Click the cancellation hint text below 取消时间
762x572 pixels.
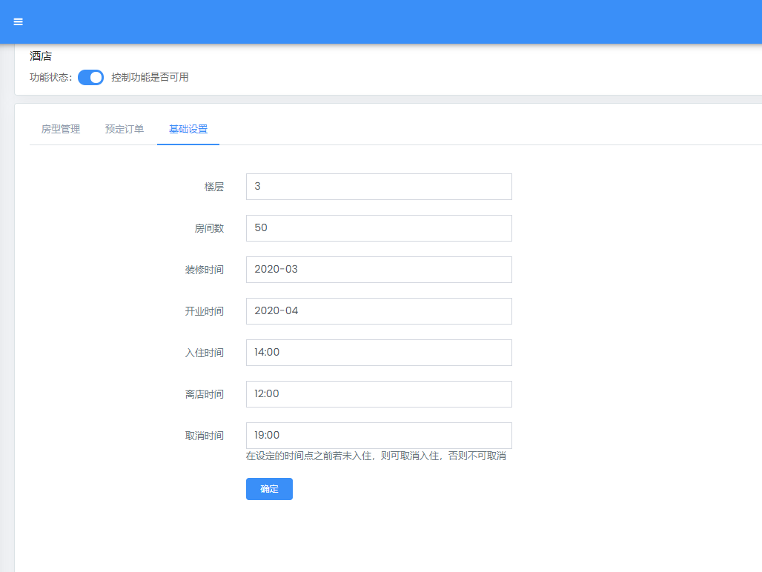[x=376, y=456]
